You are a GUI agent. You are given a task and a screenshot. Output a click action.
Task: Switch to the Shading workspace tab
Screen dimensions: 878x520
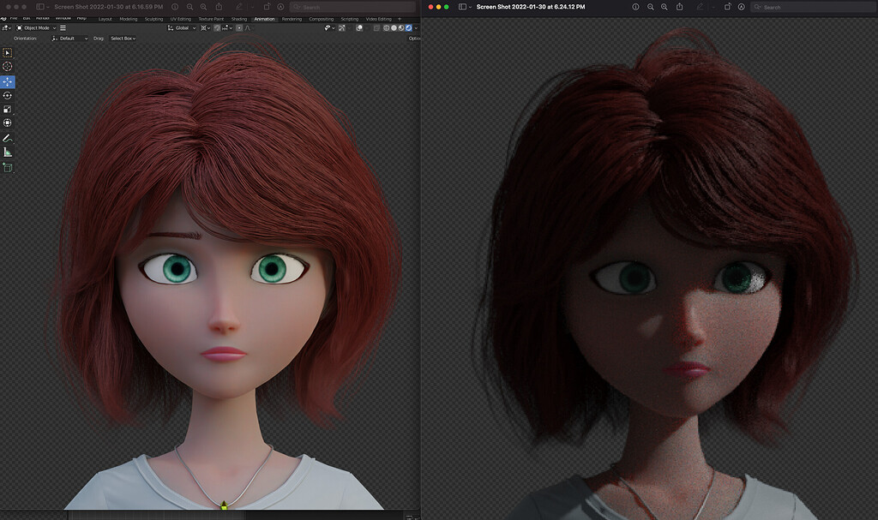238,18
